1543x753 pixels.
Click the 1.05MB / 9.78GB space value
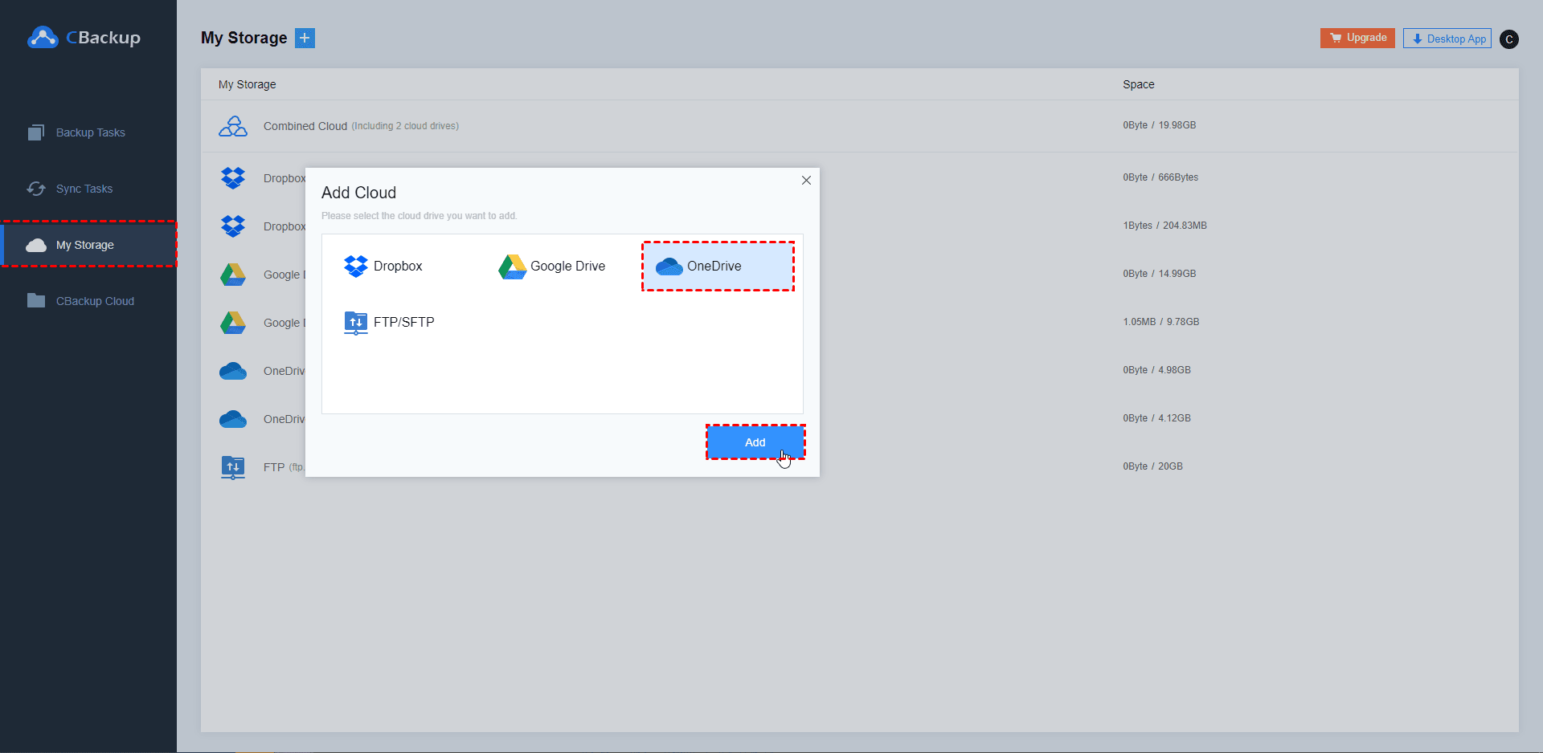pyautogui.click(x=1161, y=322)
